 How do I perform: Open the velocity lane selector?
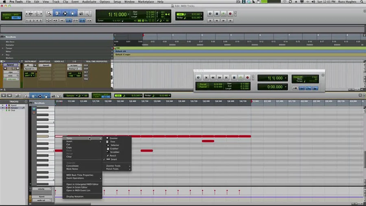pos(42,189)
